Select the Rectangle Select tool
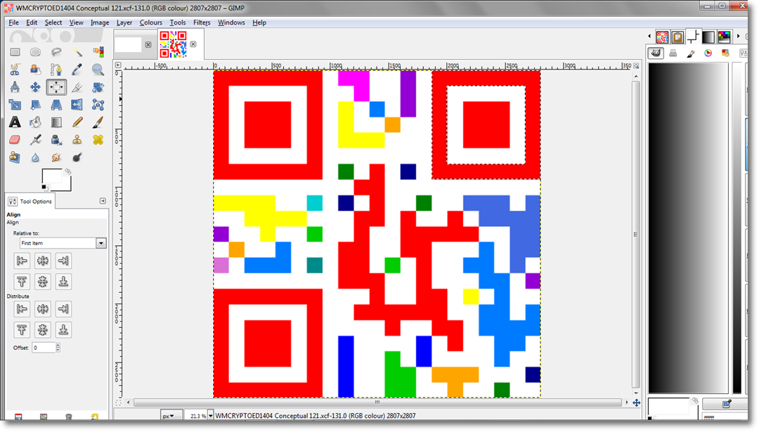759x432 pixels. pyautogui.click(x=15, y=52)
